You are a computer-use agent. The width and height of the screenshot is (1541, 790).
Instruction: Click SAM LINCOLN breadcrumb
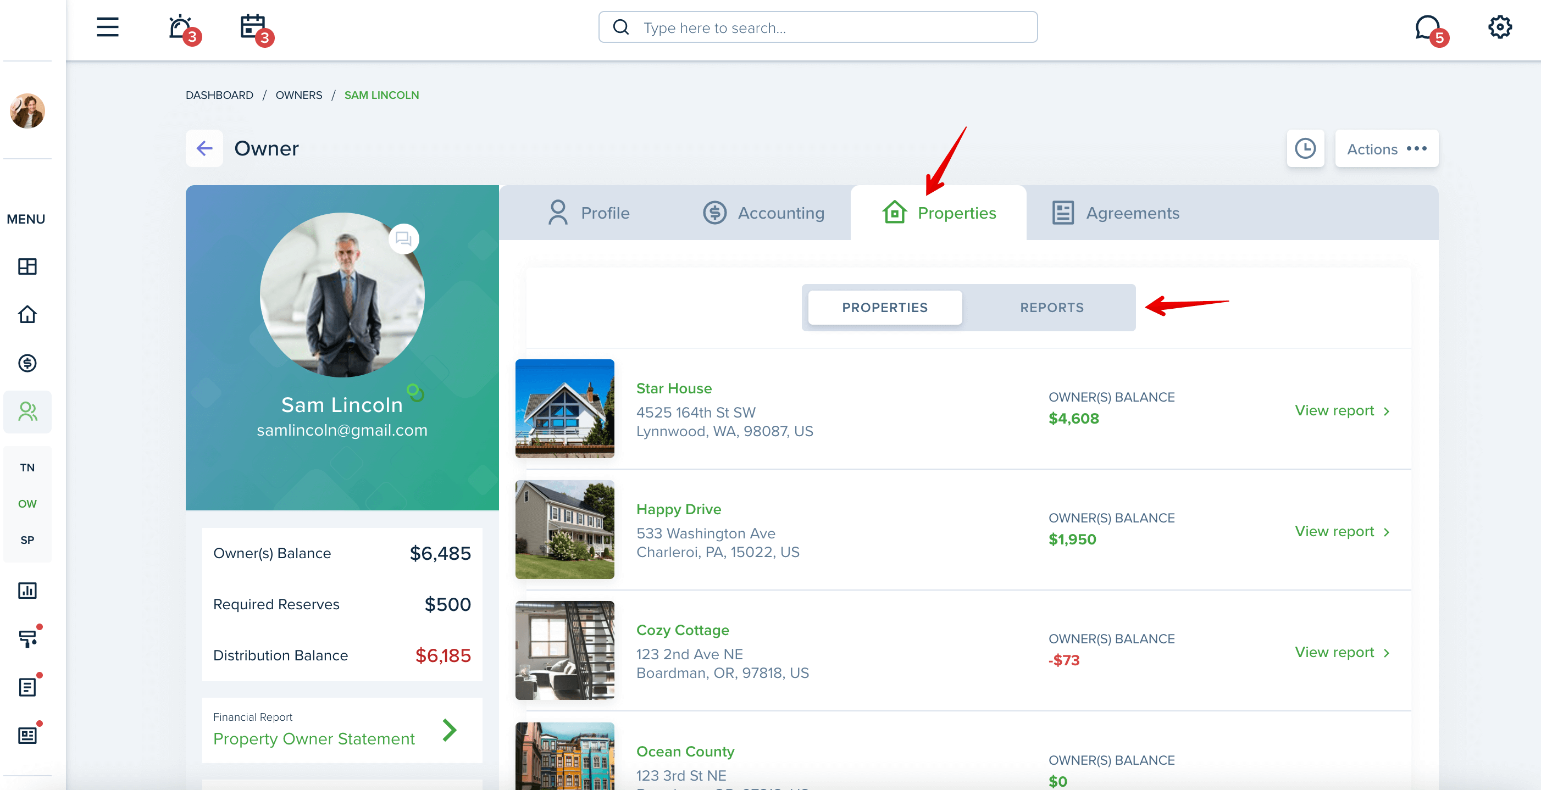[381, 95]
